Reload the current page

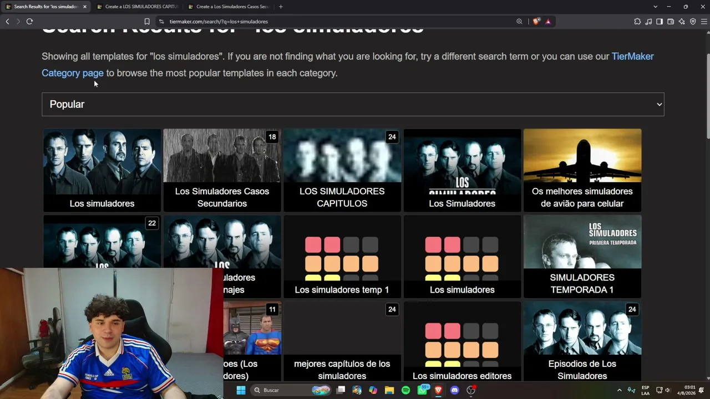[29, 22]
